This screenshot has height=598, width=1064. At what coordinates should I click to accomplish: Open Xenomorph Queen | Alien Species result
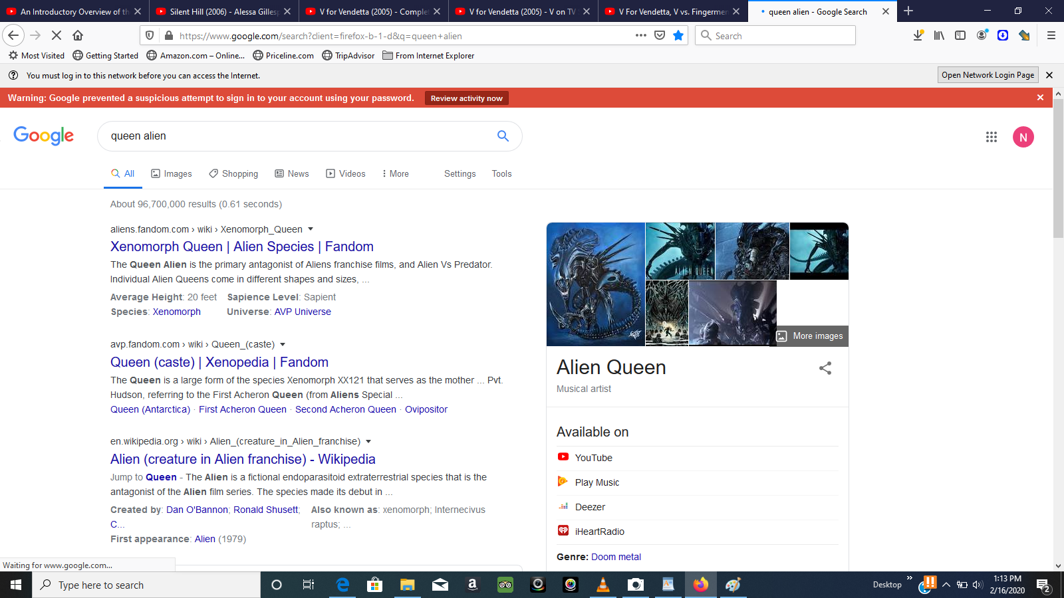point(242,247)
